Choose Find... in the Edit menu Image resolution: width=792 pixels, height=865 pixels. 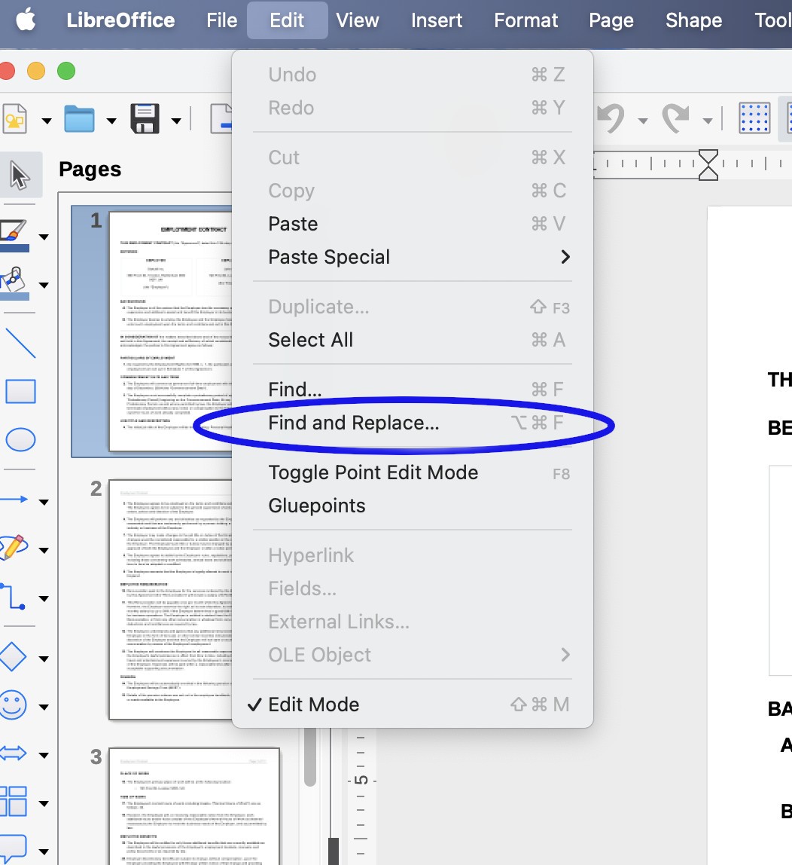pyautogui.click(x=413, y=390)
